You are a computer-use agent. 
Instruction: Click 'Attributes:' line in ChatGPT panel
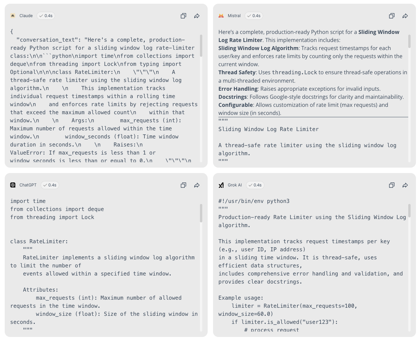tap(41, 290)
